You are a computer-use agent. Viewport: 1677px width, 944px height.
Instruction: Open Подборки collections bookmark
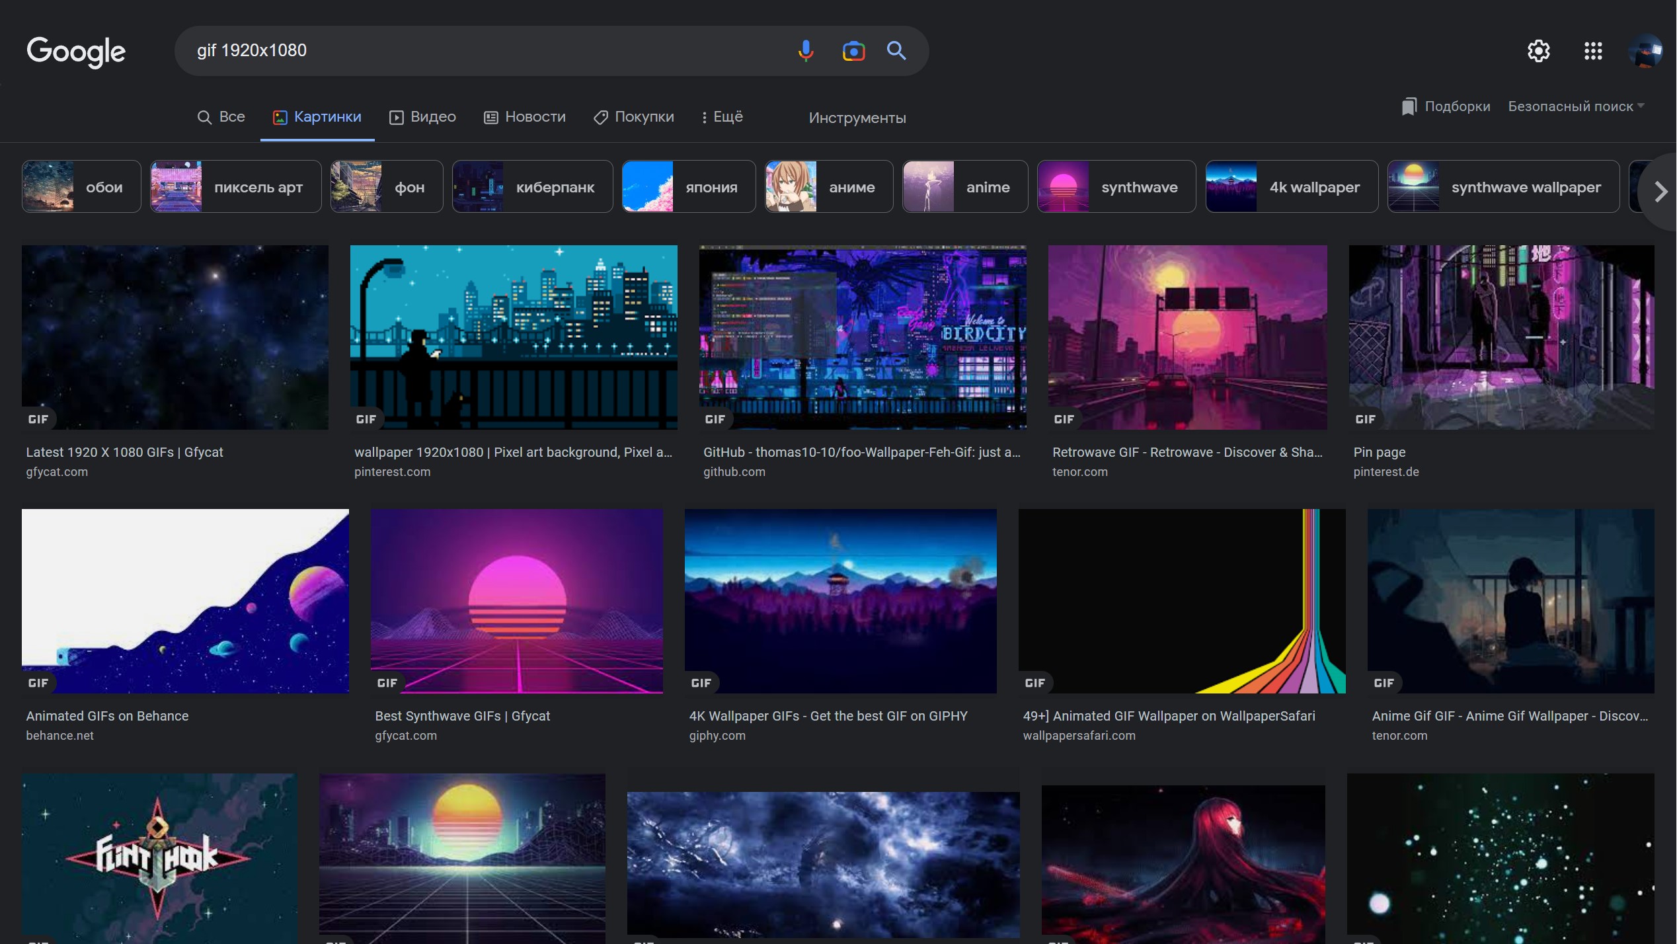[x=1446, y=106]
